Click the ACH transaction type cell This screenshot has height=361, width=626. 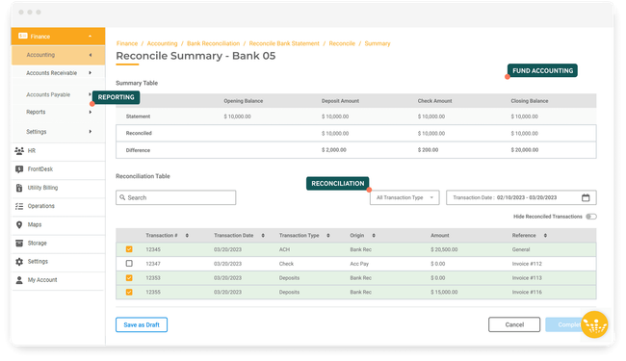click(x=284, y=249)
